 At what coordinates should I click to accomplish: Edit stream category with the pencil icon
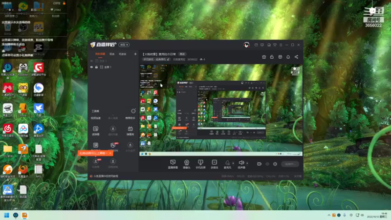click(x=168, y=59)
